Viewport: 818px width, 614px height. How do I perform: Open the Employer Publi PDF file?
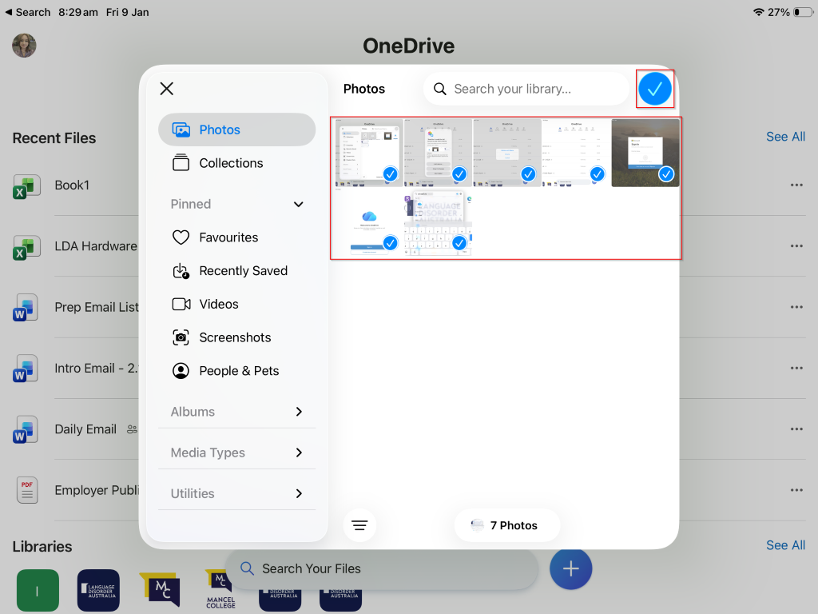[x=97, y=491]
